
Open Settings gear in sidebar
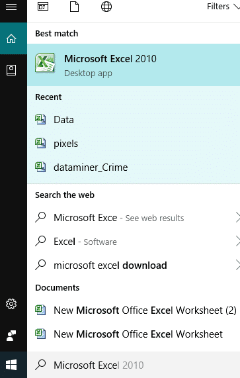(11, 304)
